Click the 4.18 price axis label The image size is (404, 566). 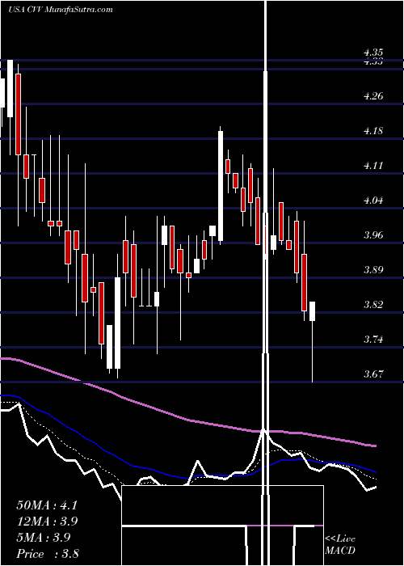[x=373, y=131]
